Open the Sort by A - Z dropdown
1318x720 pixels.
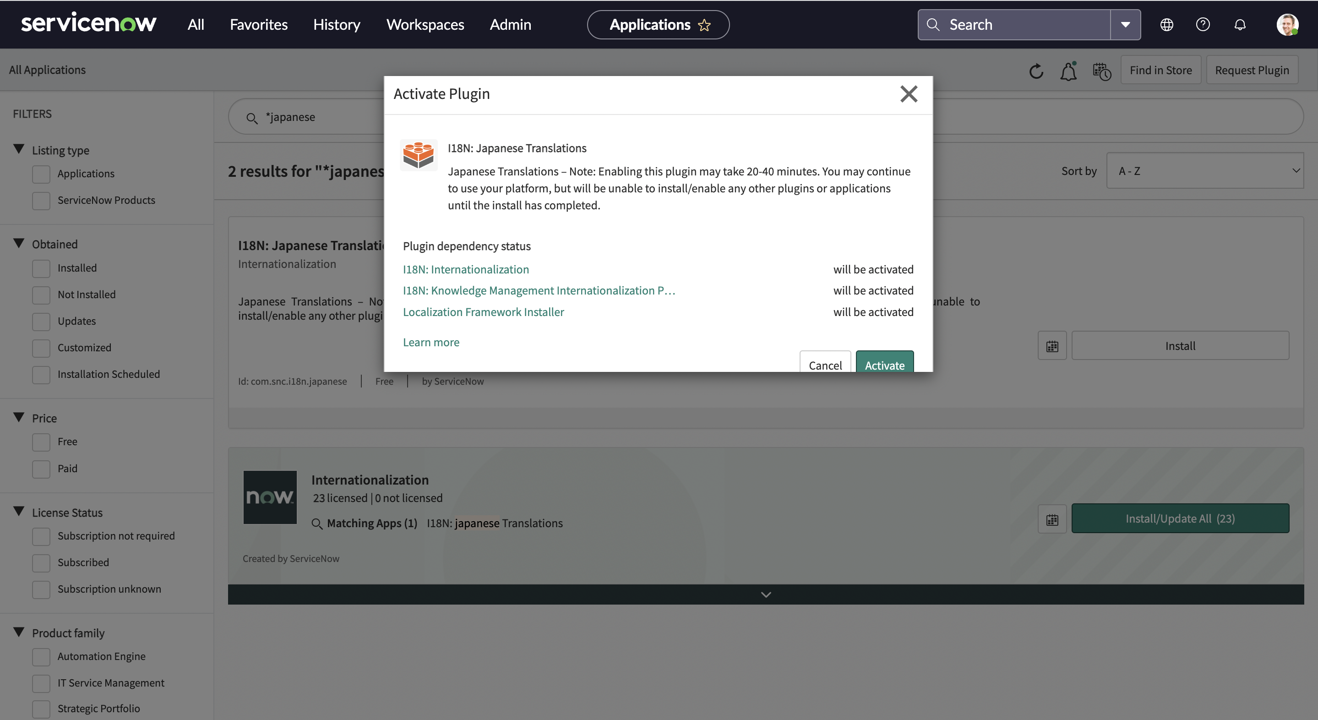click(1205, 171)
